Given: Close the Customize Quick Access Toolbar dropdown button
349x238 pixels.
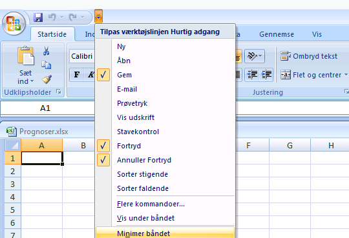Looking at the screenshot, I should [99, 16].
